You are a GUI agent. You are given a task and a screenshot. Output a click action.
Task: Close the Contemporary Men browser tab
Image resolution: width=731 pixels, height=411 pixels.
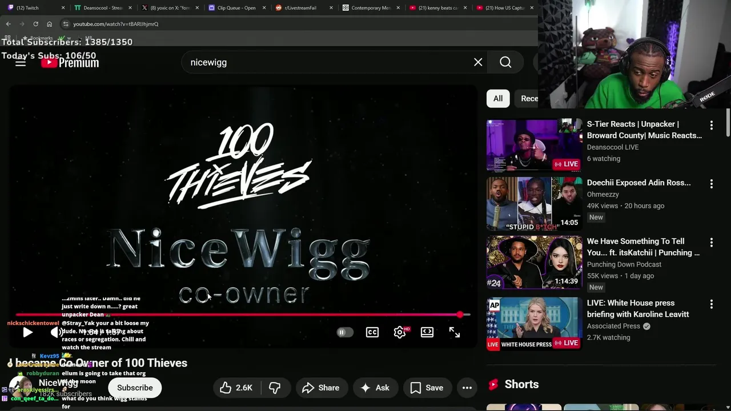pyautogui.click(x=397, y=8)
